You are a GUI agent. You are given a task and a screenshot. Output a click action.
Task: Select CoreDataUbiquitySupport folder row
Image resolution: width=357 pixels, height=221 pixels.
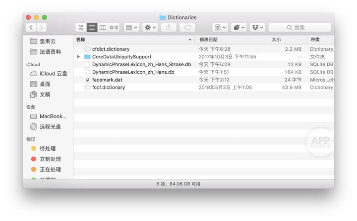coord(204,57)
